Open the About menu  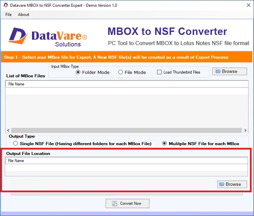[23, 15]
